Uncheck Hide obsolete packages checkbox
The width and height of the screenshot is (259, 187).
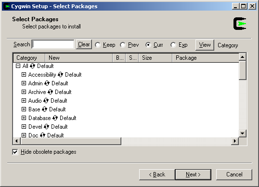coord(15,152)
